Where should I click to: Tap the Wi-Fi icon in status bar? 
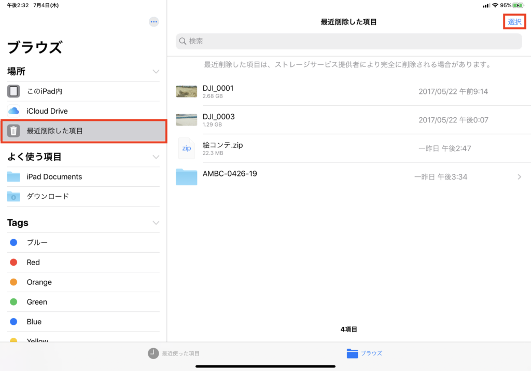[x=495, y=5]
